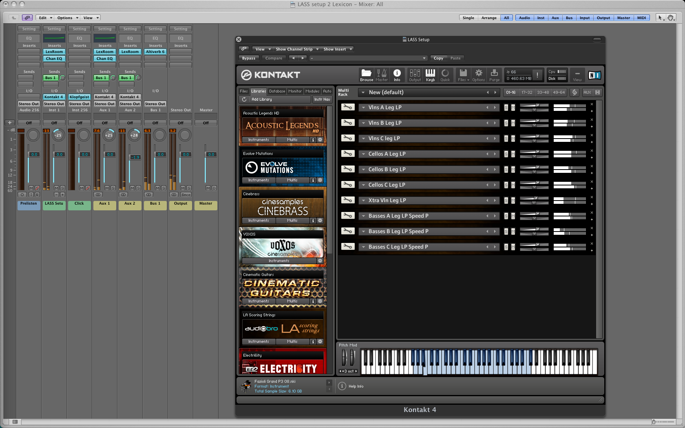Mute the Aux 1 channel strip

pos(107,188)
